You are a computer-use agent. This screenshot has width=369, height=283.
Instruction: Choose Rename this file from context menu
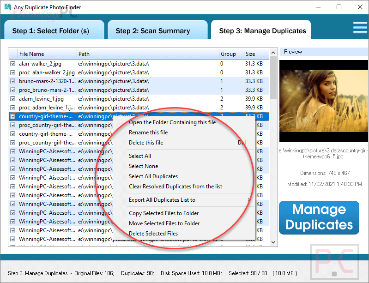point(184,132)
